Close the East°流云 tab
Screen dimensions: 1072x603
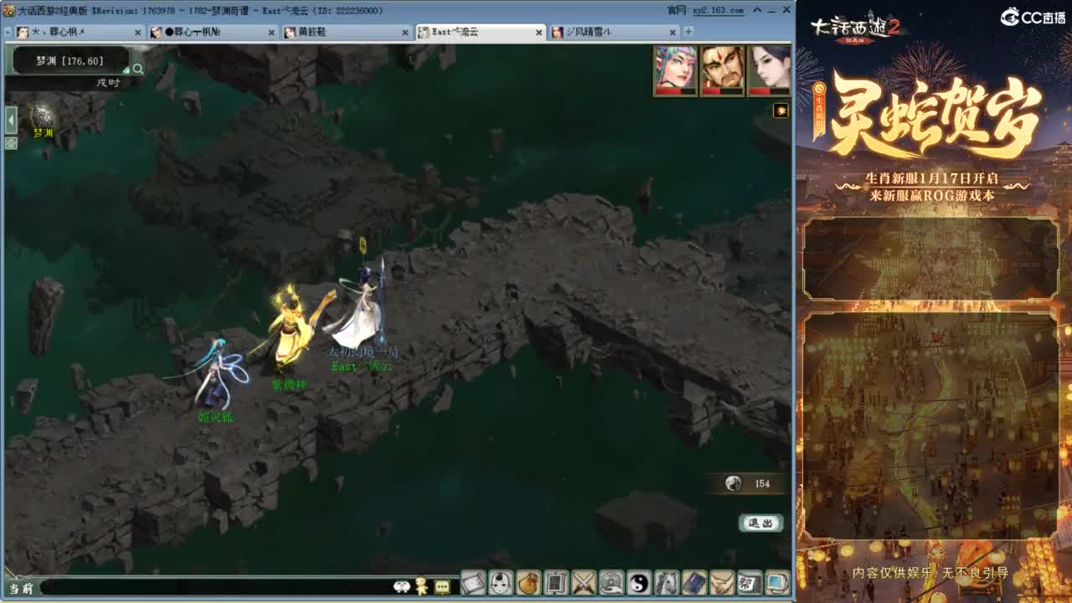click(x=539, y=33)
